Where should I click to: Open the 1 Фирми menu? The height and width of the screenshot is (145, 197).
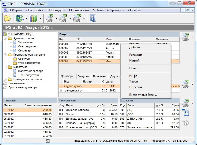pyautogui.click(x=16, y=10)
